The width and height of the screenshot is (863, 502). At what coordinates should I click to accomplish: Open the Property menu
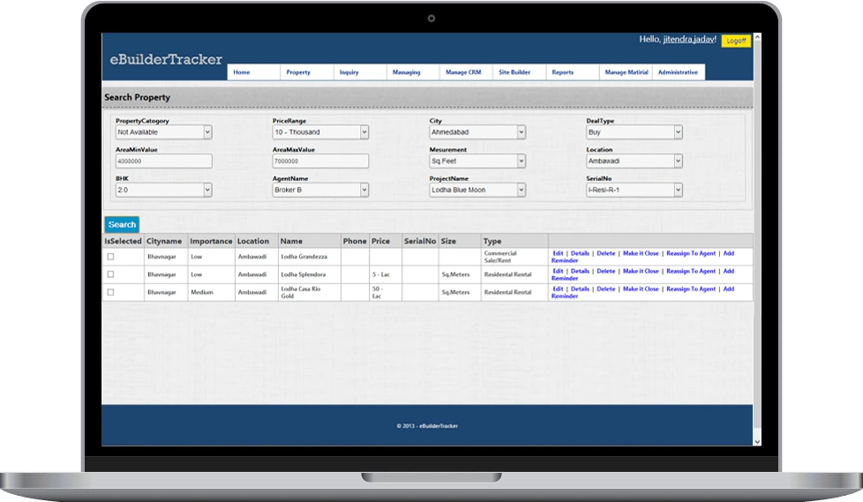point(298,72)
